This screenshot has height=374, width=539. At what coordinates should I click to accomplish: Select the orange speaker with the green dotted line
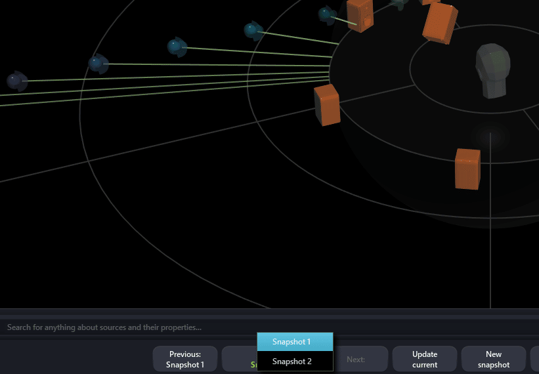360,15
